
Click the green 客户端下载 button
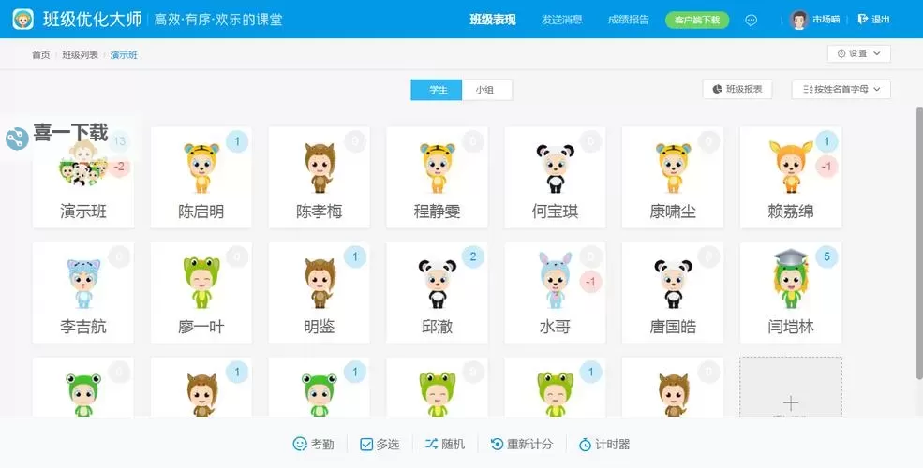coord(697,20)
